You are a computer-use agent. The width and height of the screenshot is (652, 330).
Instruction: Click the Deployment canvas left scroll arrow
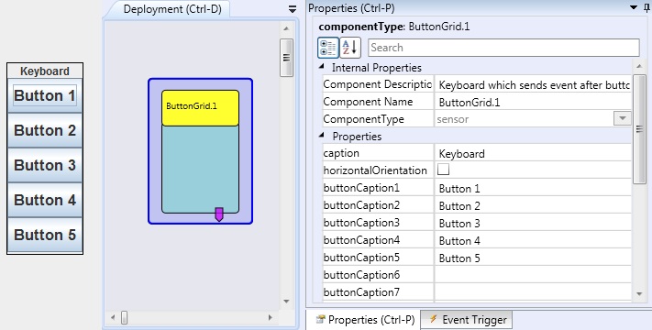(113, 317)
